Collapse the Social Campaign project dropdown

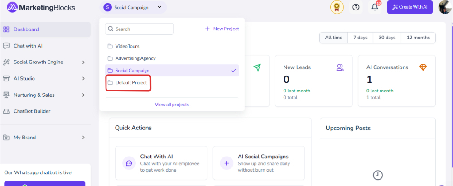(133, 7)
